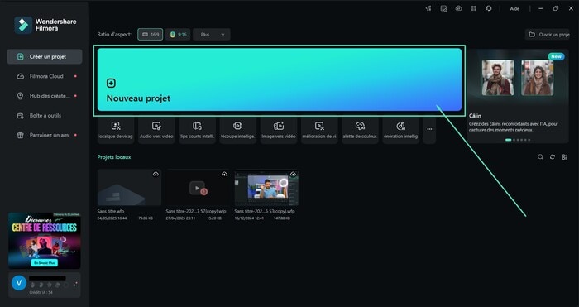Switch local projects view layout icon
Viewport: 579px width, 307px height.
pos(565,157)
